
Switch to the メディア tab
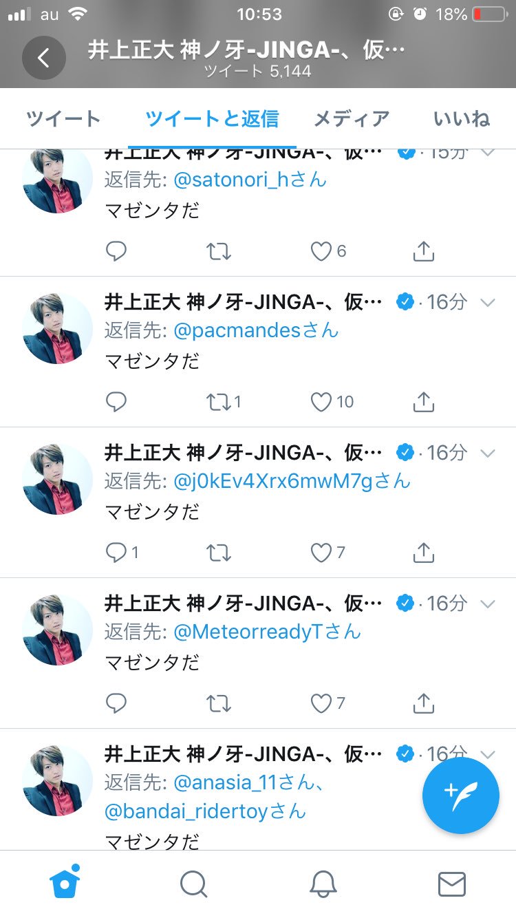pyautogui.click(x=352, y=119)
